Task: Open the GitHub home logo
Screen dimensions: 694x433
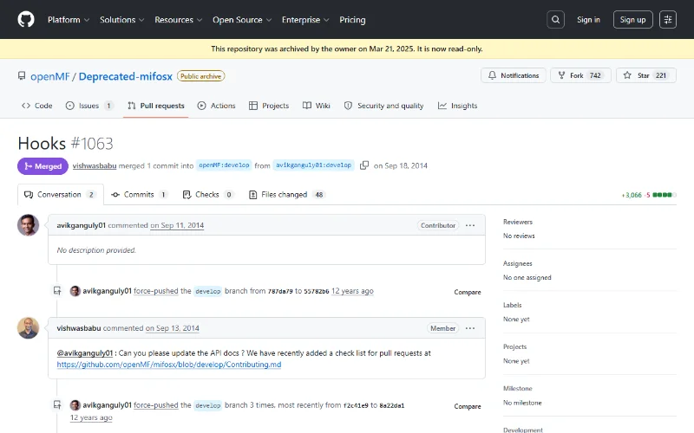Action: (x=26, y=19)
